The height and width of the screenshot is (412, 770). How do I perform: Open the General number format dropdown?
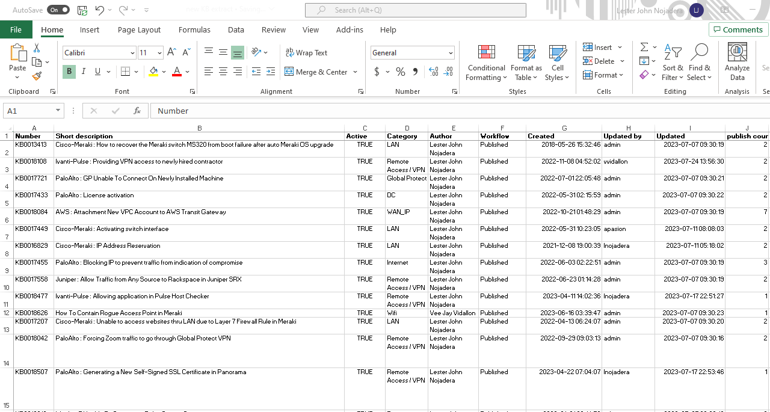pyautogui.click(x=451, y=53)
